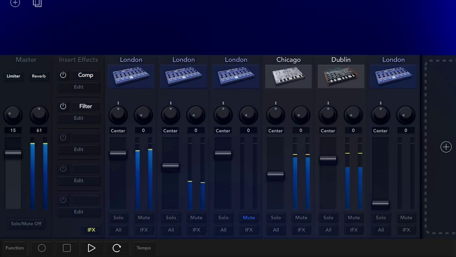
Task: Toggle power icon of fifth insert slot
Action: coord(63,200)
